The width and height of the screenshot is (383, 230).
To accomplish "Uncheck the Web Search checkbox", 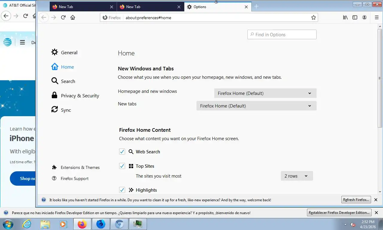I will click(122, 152).
